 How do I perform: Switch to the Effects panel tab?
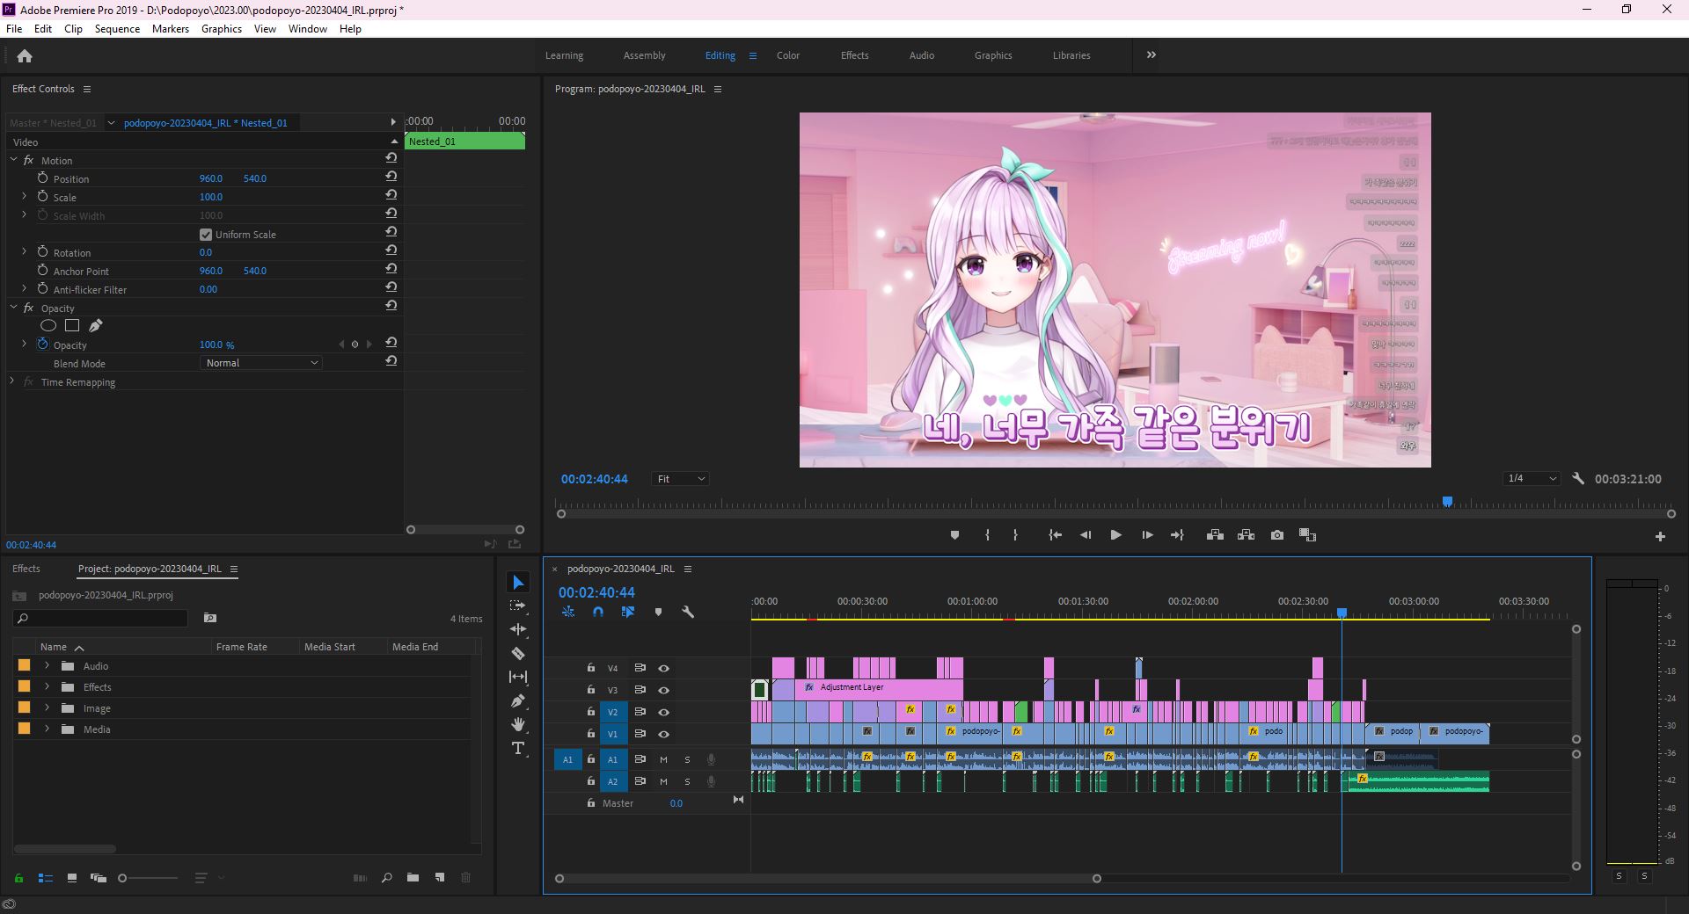[x=26, y=569]
